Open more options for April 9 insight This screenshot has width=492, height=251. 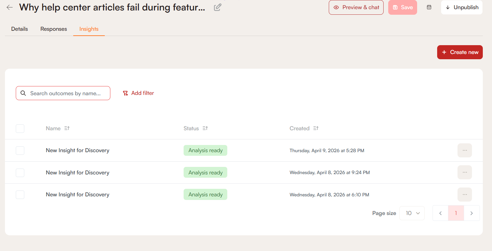[x=464, y=151]
